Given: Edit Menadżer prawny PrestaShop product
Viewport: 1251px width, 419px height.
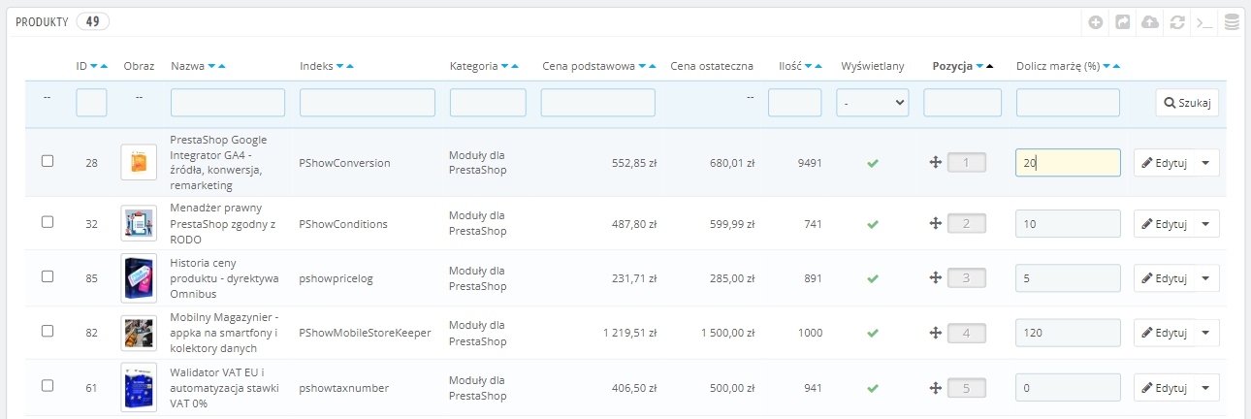Looking at the screenshot, I should pyautogui.click(x=1165, y=224).
